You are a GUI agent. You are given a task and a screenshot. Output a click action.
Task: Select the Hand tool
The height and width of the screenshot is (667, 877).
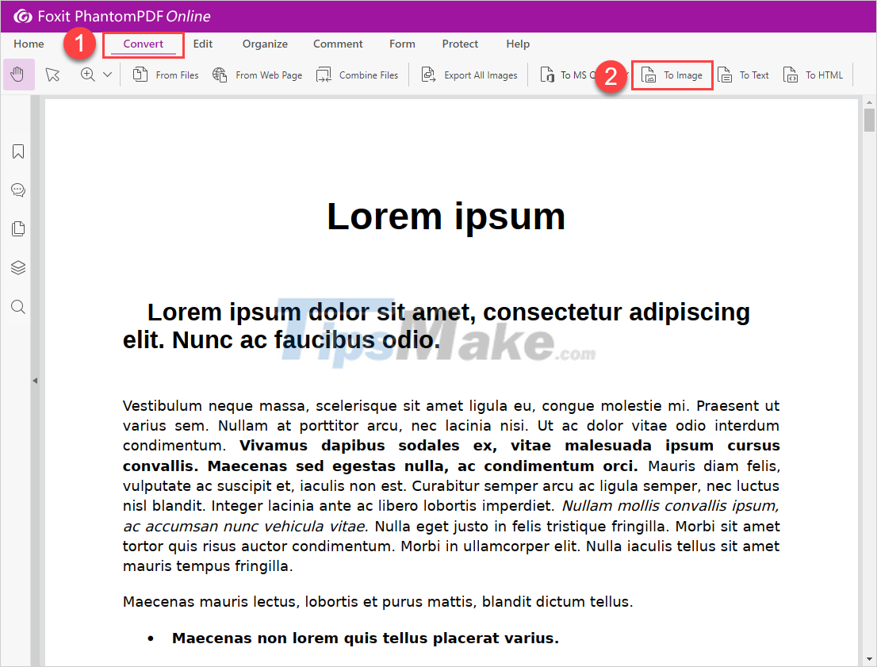point(17,74)
